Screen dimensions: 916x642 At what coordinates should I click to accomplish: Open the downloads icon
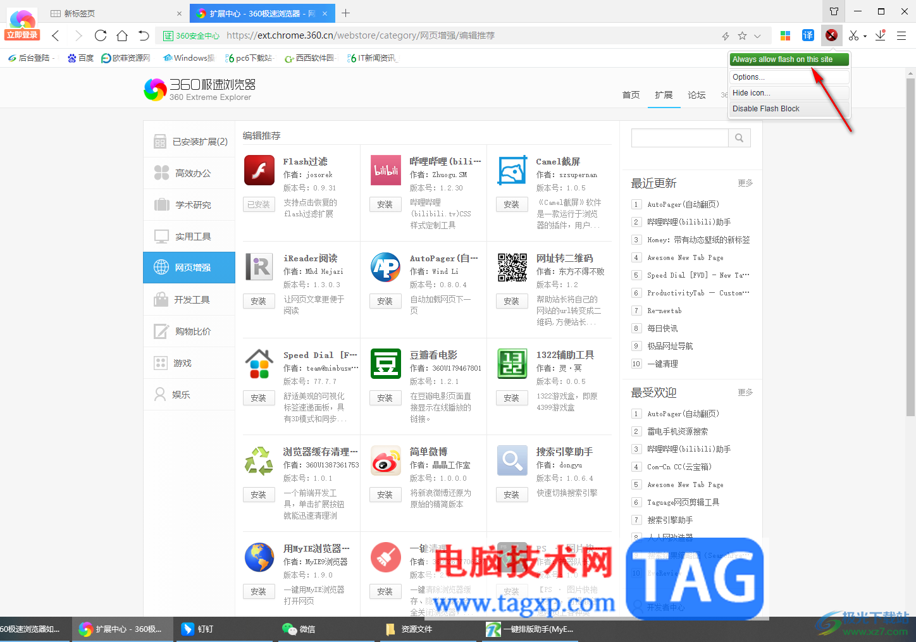pos(880,35)
